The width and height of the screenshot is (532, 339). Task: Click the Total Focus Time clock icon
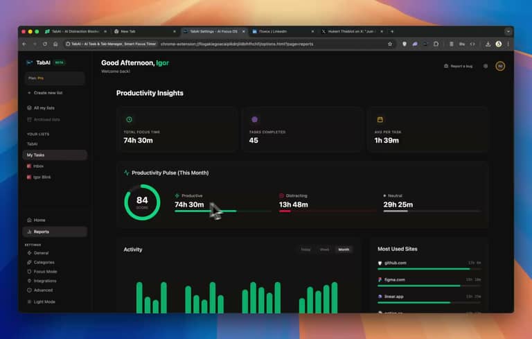[x=130, y=119]
